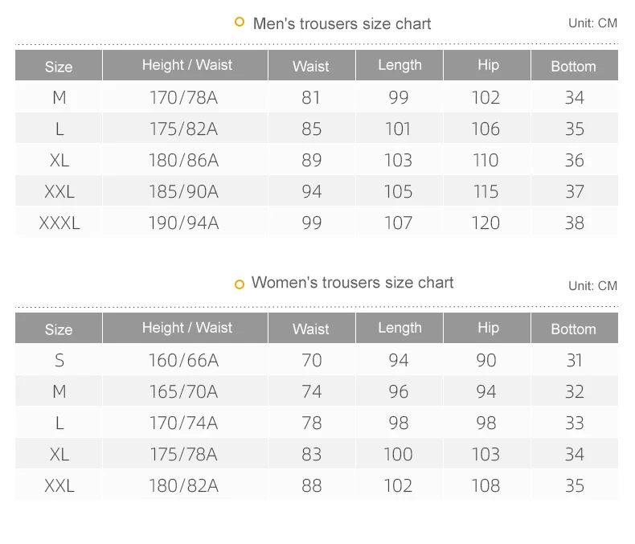Viewport: 635px width, 544px height.
Task: Click the orange circle beside Men's trousers title
Action: [x=239, y=22]
